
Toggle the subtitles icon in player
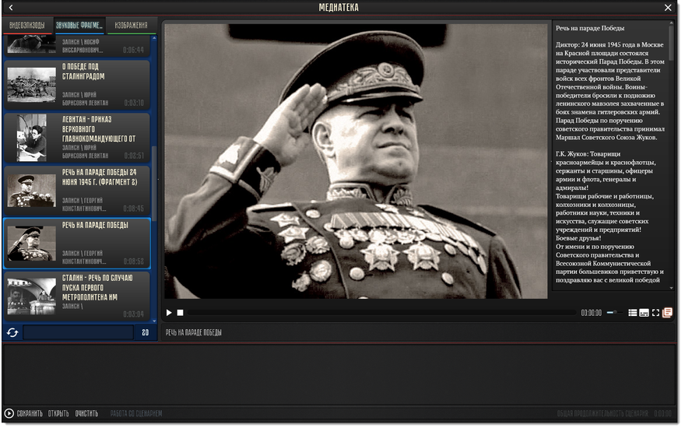[x=644, y=313]
